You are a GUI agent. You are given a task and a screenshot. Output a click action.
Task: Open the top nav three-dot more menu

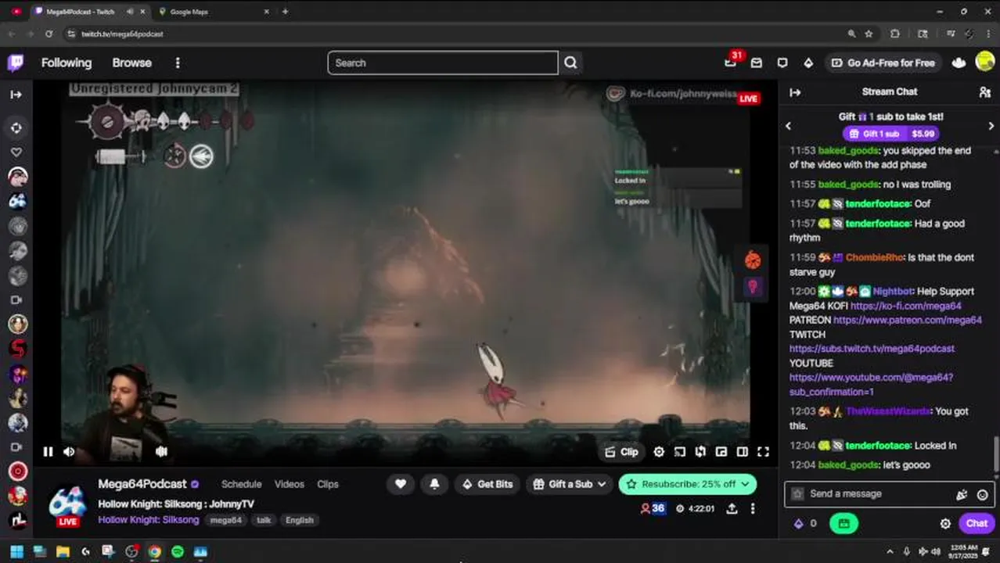[x=178, y=63]
